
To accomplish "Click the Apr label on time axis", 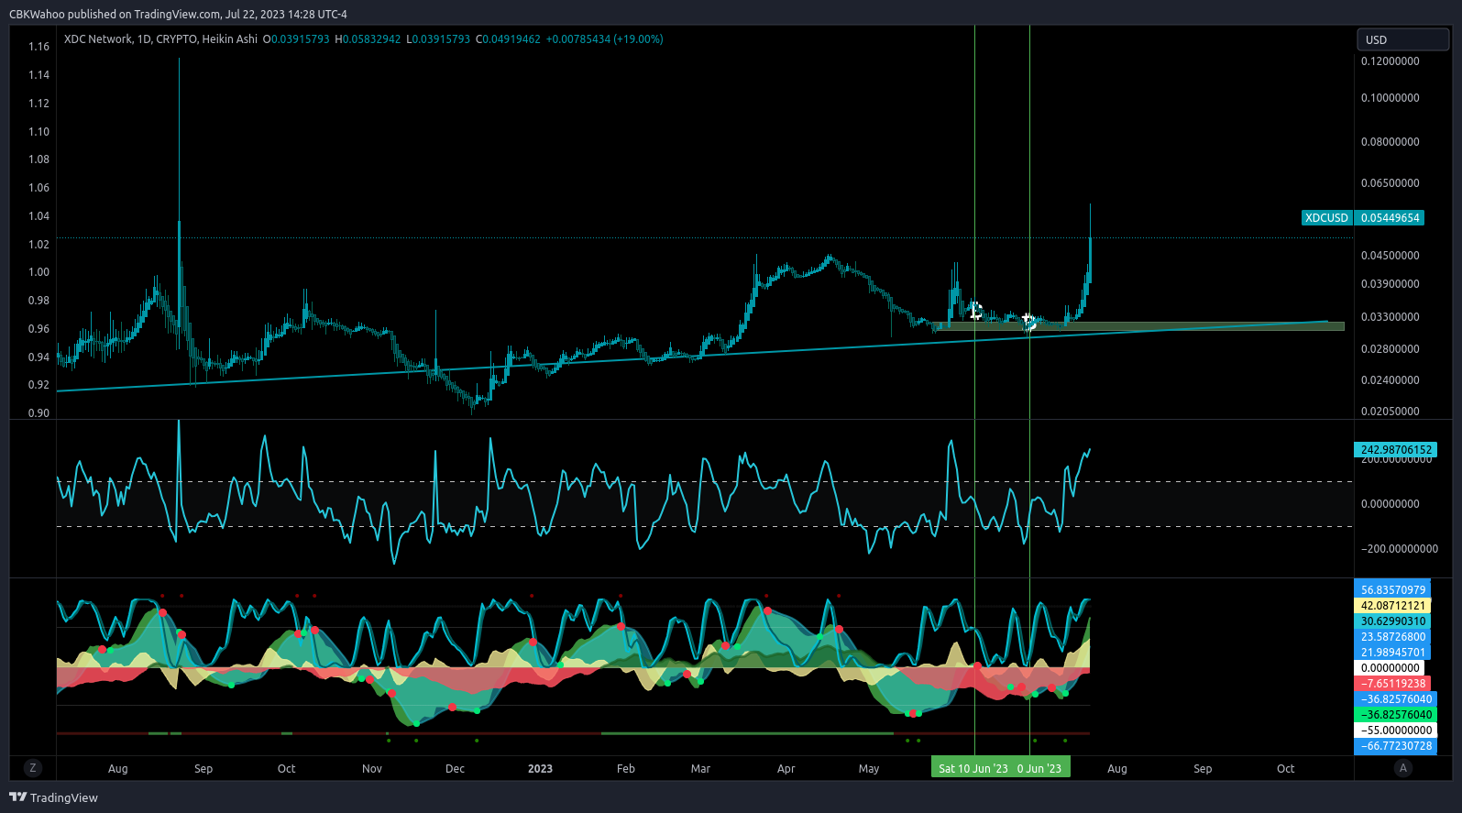I will 786,769.
